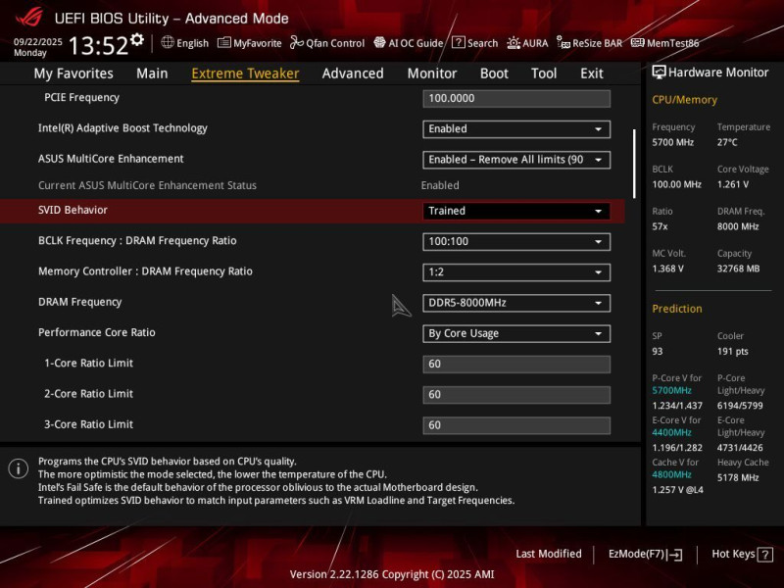Click the Current ASUS MultiCore Enhancement Status row
The width and height of the screenshot is (784, 588).
tap(312, 185)
